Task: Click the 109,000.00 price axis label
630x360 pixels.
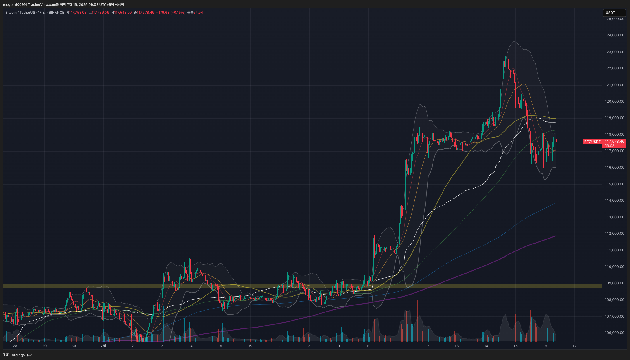Action: (x=614, y=283)
